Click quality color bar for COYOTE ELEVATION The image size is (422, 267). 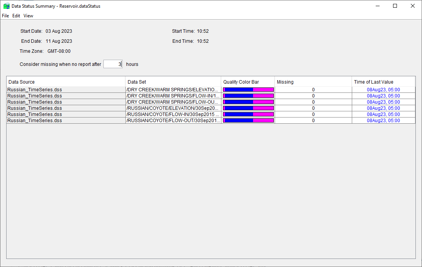coord(247,108)
